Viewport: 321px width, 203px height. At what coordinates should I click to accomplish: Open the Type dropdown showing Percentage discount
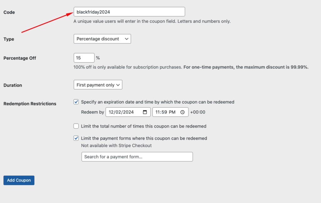click(102, 39)
